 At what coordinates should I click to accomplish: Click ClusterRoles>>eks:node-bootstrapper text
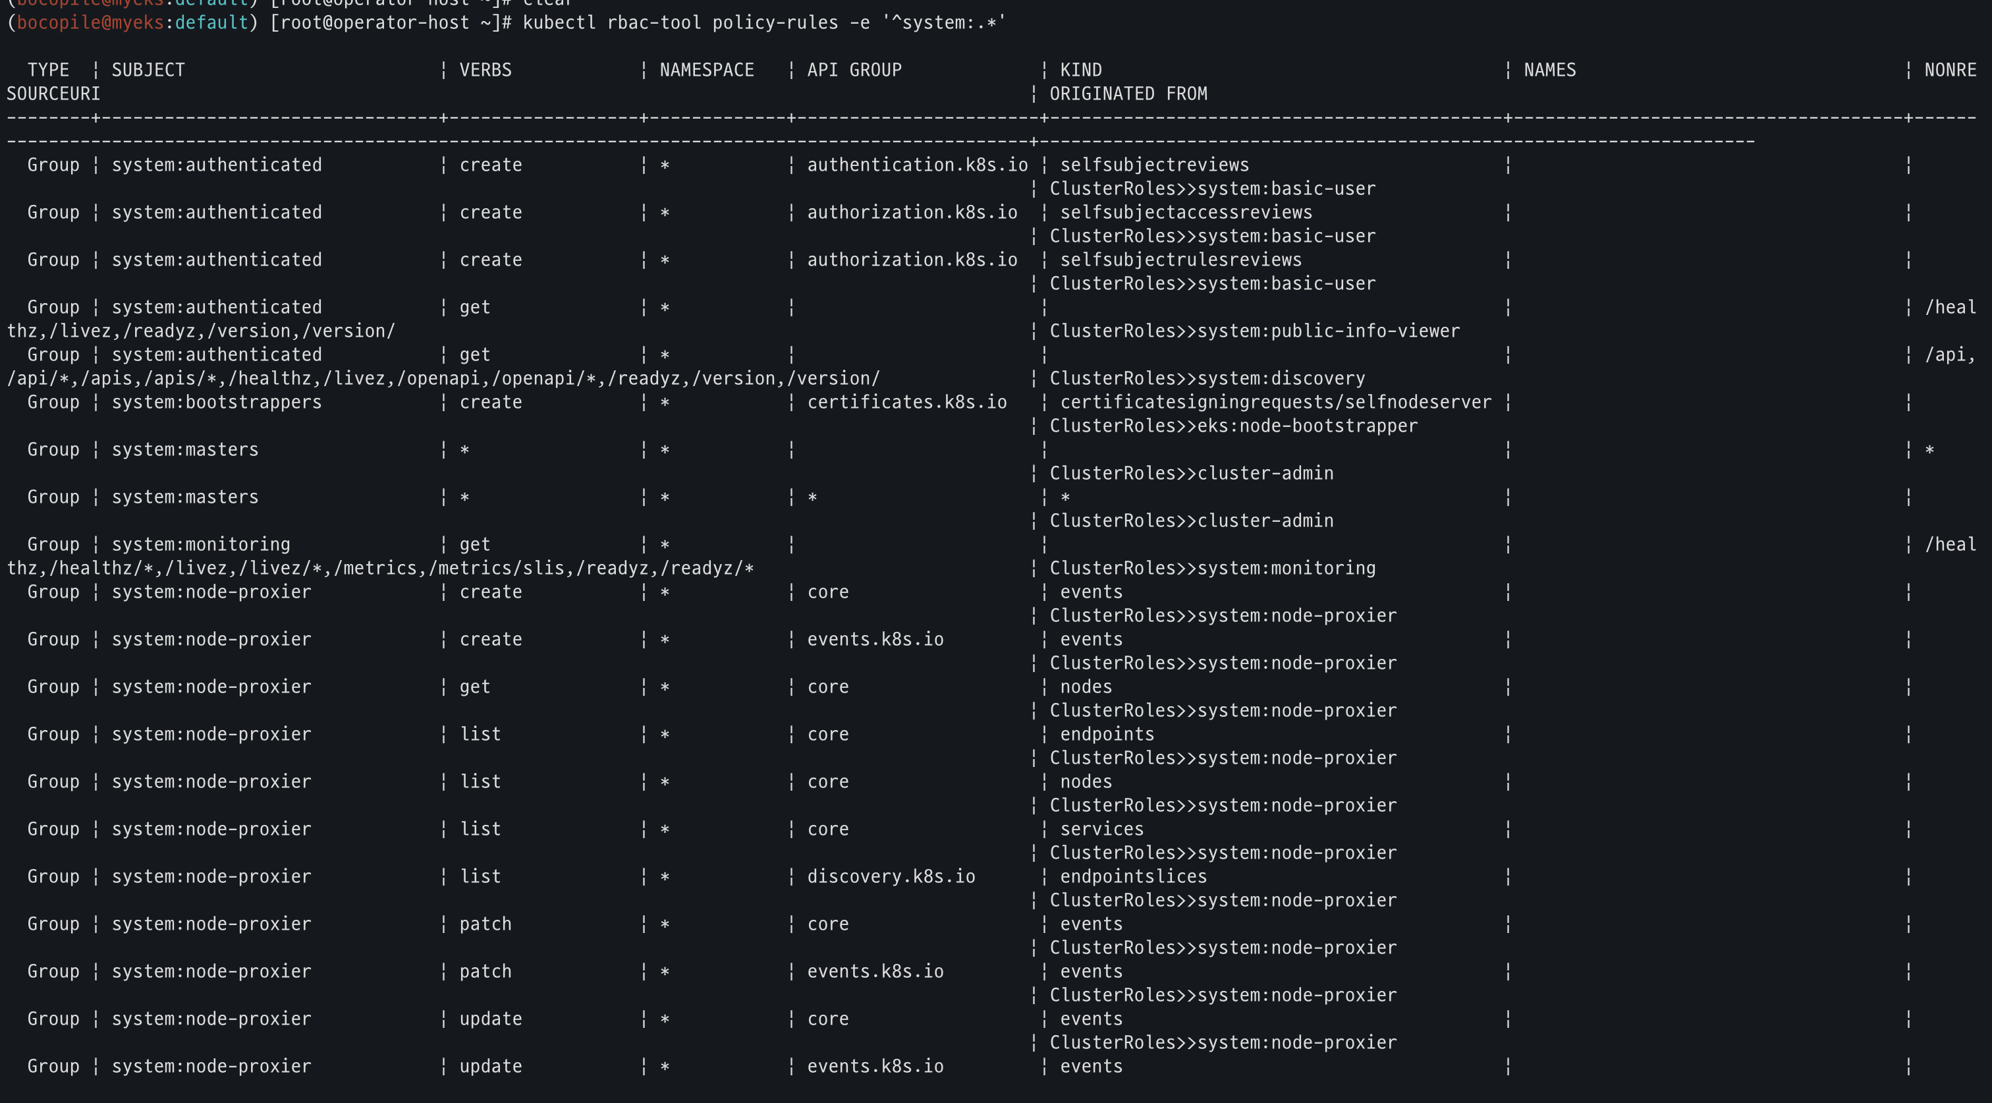click(x=1233, y=426)
